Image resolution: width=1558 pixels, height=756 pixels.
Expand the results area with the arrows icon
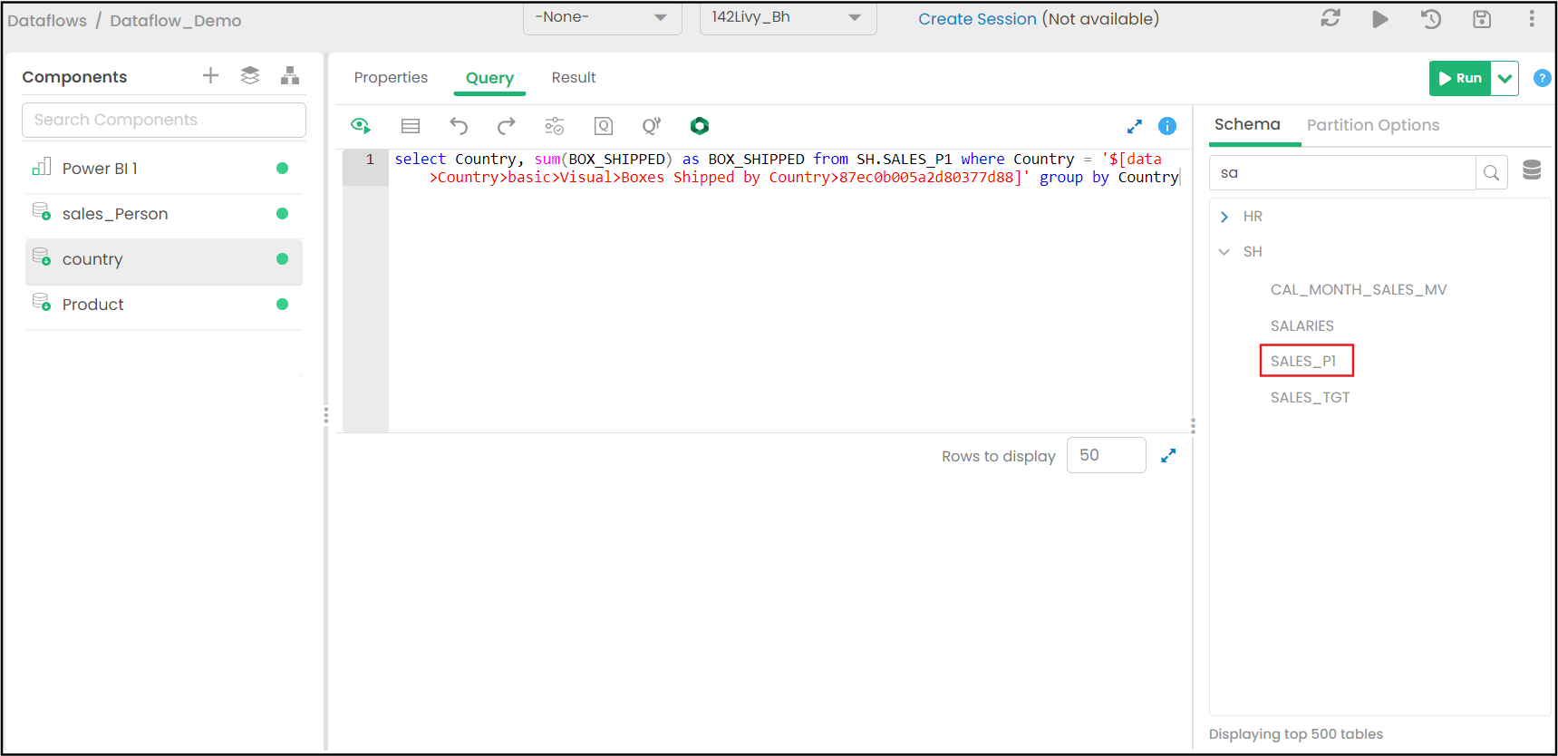(1168, 456)
